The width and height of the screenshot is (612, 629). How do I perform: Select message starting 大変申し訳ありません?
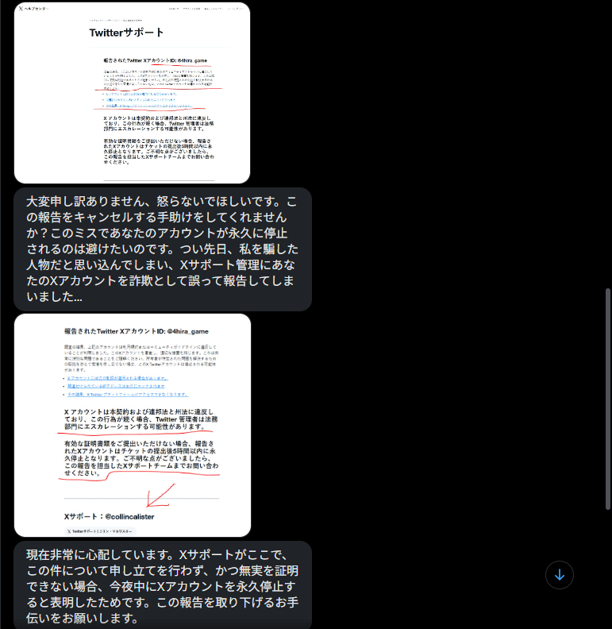[163, 249]
